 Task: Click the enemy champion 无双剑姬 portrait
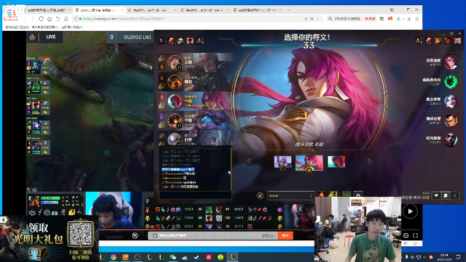pos(451,62)
